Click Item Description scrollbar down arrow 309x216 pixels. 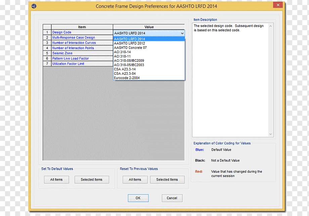click(x=271, y=134)
